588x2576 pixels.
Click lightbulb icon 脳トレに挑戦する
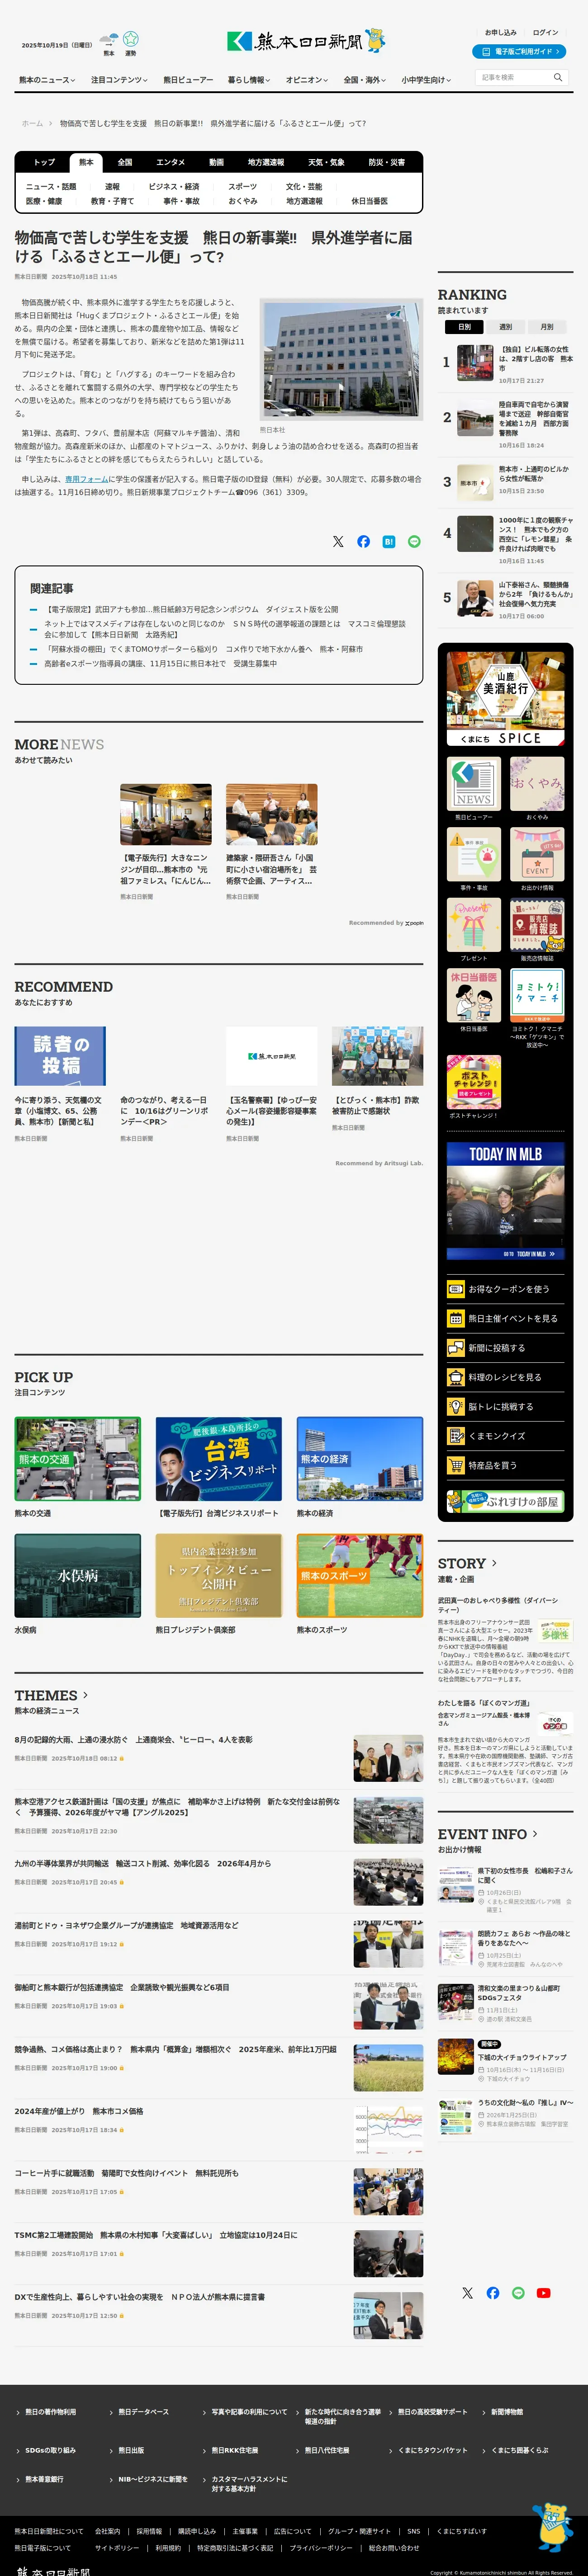[x=455, y=1406]
